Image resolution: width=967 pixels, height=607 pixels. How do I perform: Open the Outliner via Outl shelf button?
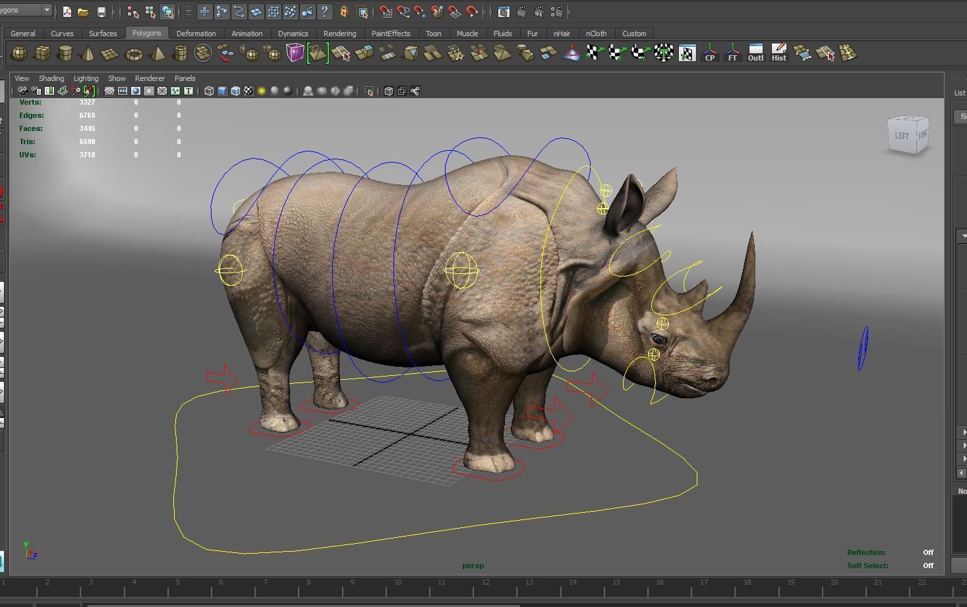[755, 53]
